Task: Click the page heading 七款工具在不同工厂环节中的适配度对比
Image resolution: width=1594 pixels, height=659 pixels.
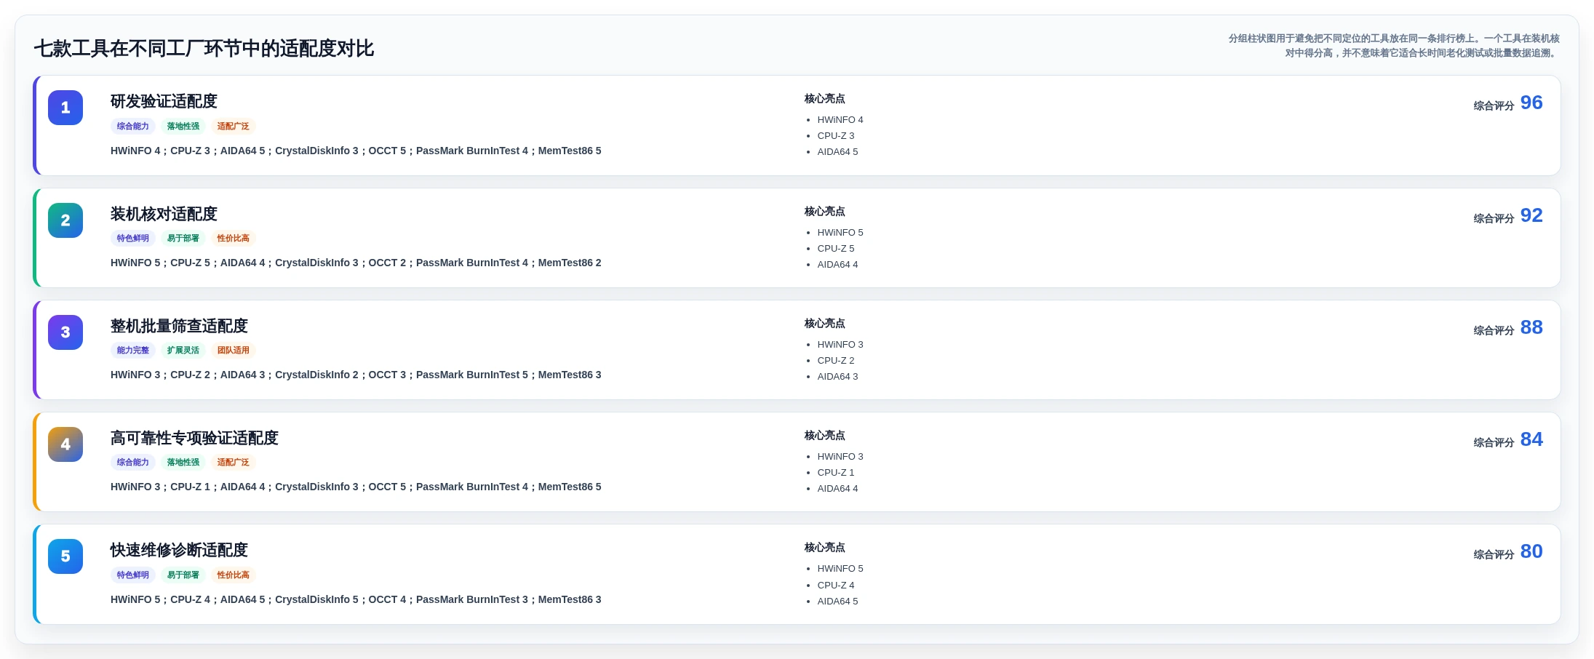Action: pyautogui.click(x=204, y=49)
